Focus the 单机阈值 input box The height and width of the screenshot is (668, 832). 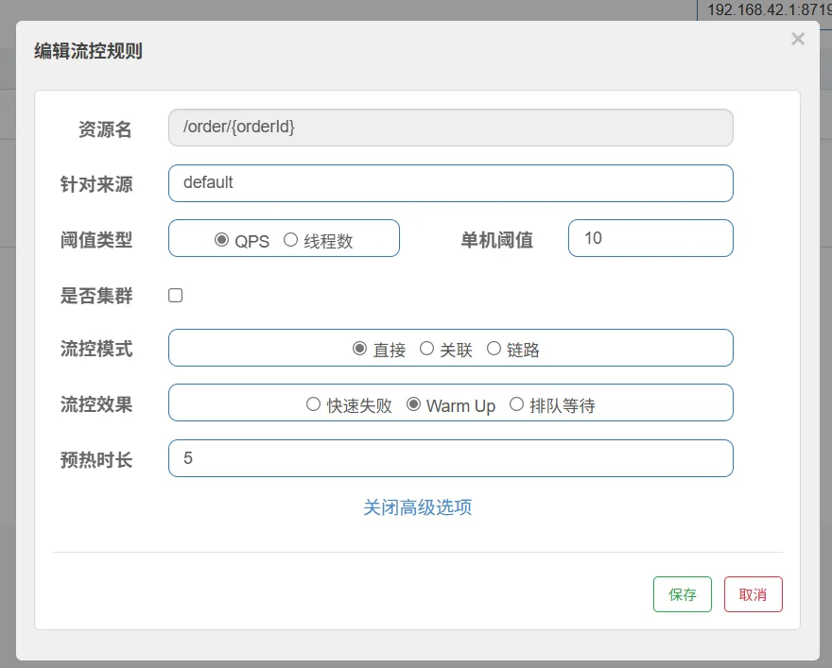650,238
